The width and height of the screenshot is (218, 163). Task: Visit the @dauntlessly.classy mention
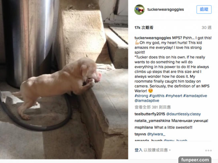tap(184, 114)
